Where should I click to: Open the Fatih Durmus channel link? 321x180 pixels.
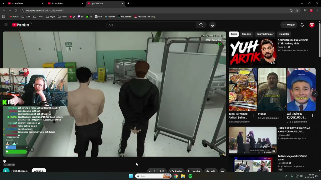click(20, 171)
